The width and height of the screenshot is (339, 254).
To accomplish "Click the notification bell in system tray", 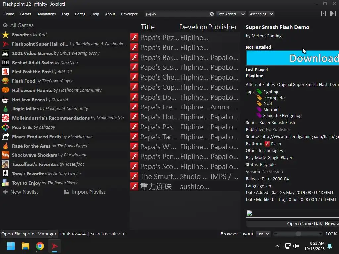I will coord(330,246).
